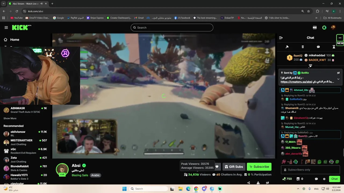Viewport: 344px width, 193px height.
Task: Open the YouTube bookmark
Action: click(16, 18)
